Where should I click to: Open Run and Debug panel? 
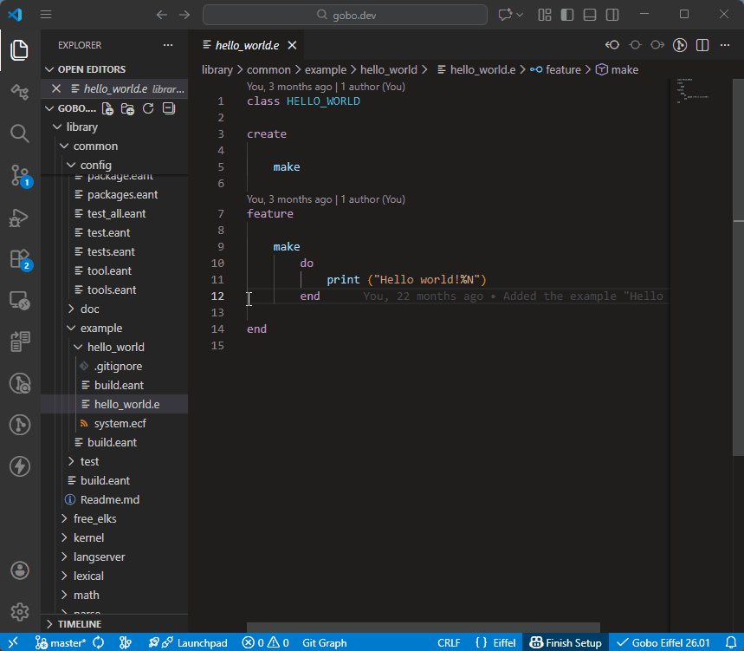20,218
